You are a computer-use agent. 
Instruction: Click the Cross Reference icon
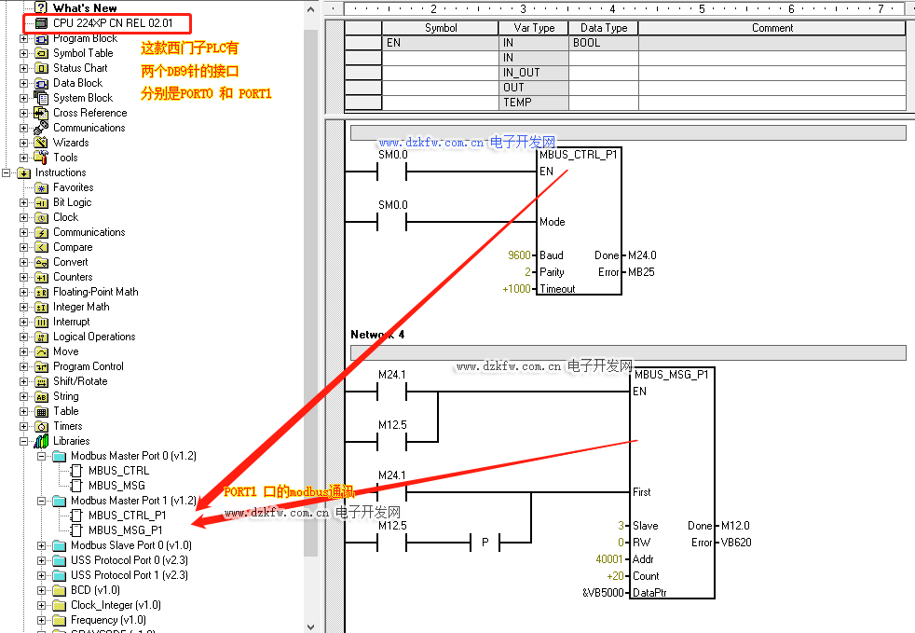tap(41, 113)
